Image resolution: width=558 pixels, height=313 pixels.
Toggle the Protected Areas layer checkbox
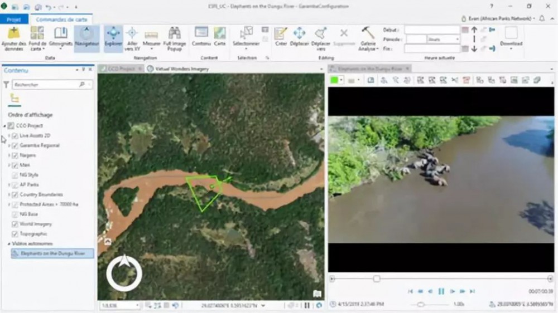(x=15, y=204)
